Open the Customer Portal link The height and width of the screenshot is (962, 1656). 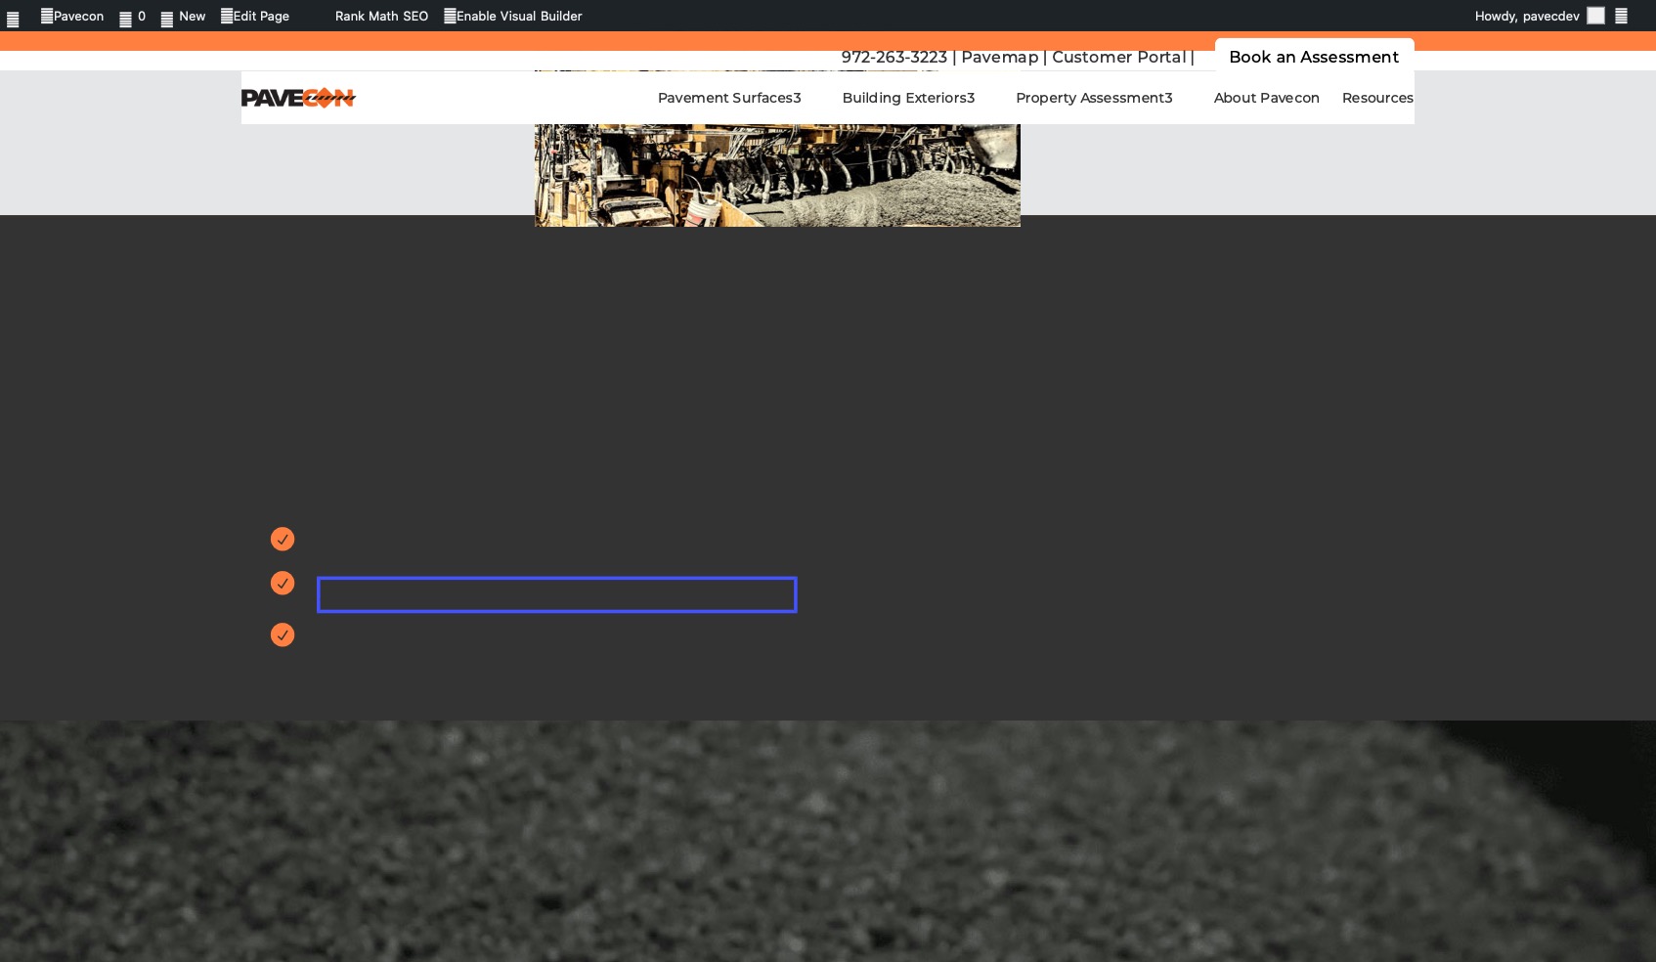1118,57
